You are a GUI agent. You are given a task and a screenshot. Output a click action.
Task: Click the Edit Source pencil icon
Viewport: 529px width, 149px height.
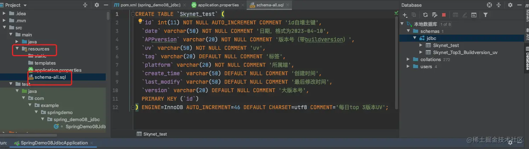[465, 15]
